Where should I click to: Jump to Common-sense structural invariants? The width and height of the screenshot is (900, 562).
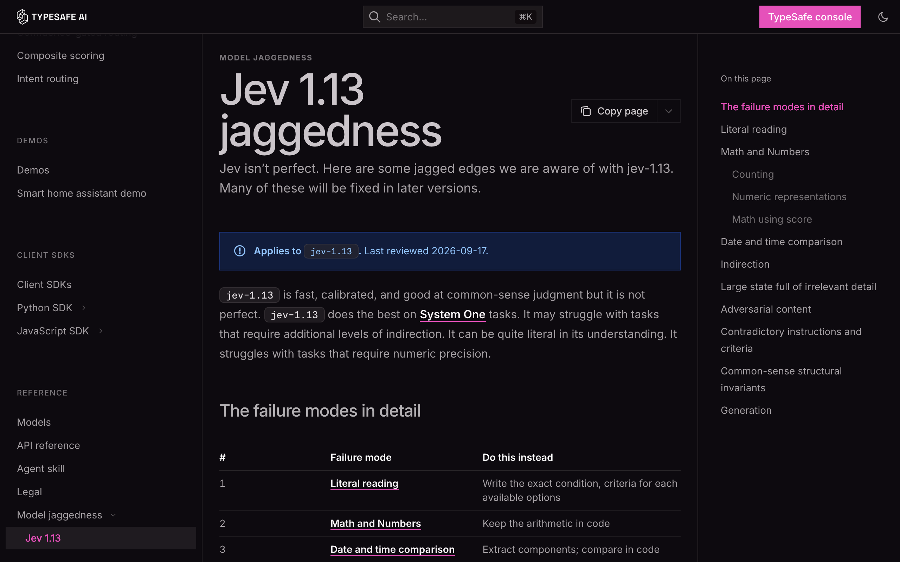click(x=781, y=379)
